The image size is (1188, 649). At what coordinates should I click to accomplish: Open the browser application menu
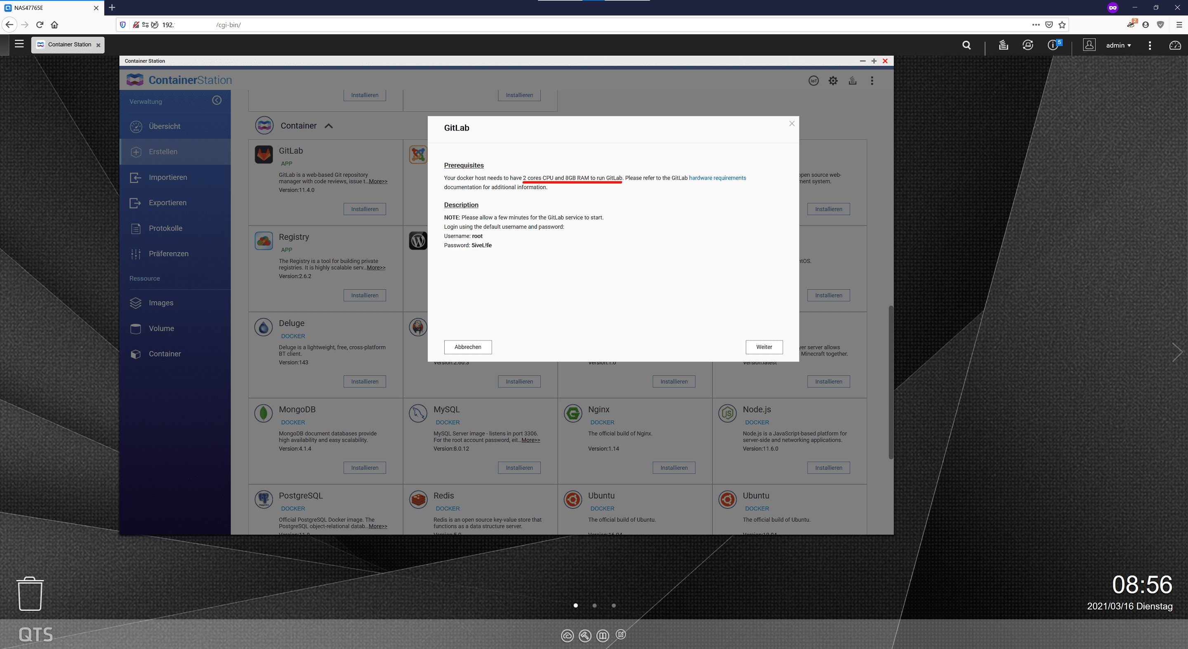tap(1179, 25)
